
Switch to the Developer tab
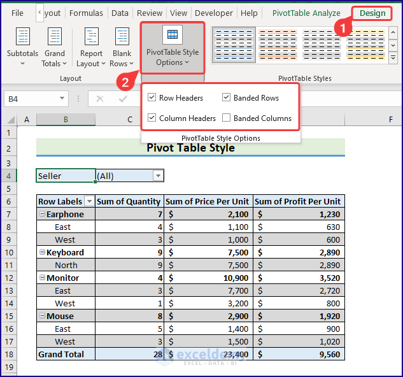click(214, 13)
